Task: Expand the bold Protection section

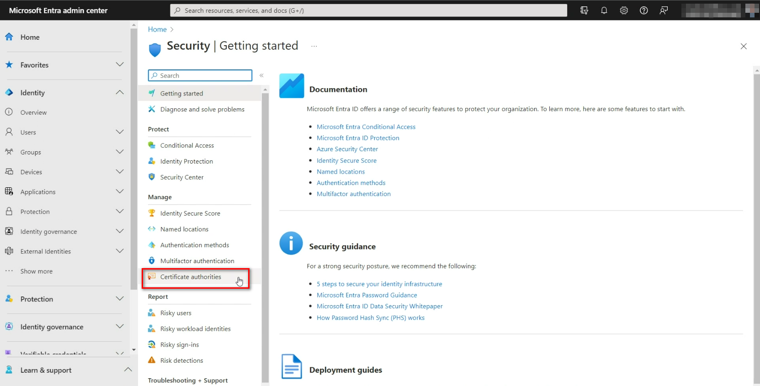Action: [x=120, y=299]
